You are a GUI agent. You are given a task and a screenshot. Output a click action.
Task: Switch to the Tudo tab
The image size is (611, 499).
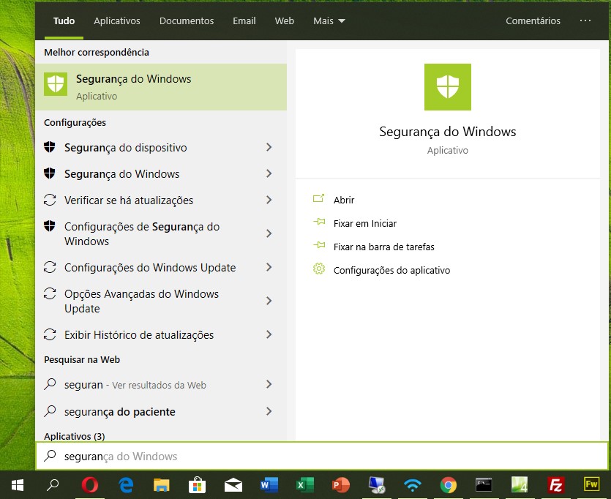[x=64, y=20]
